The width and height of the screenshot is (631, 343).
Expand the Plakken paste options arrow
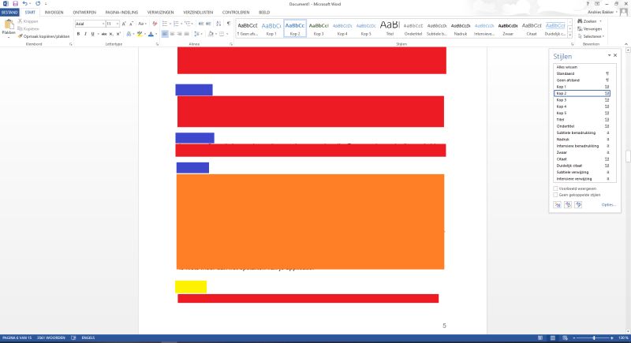(9, 37)
